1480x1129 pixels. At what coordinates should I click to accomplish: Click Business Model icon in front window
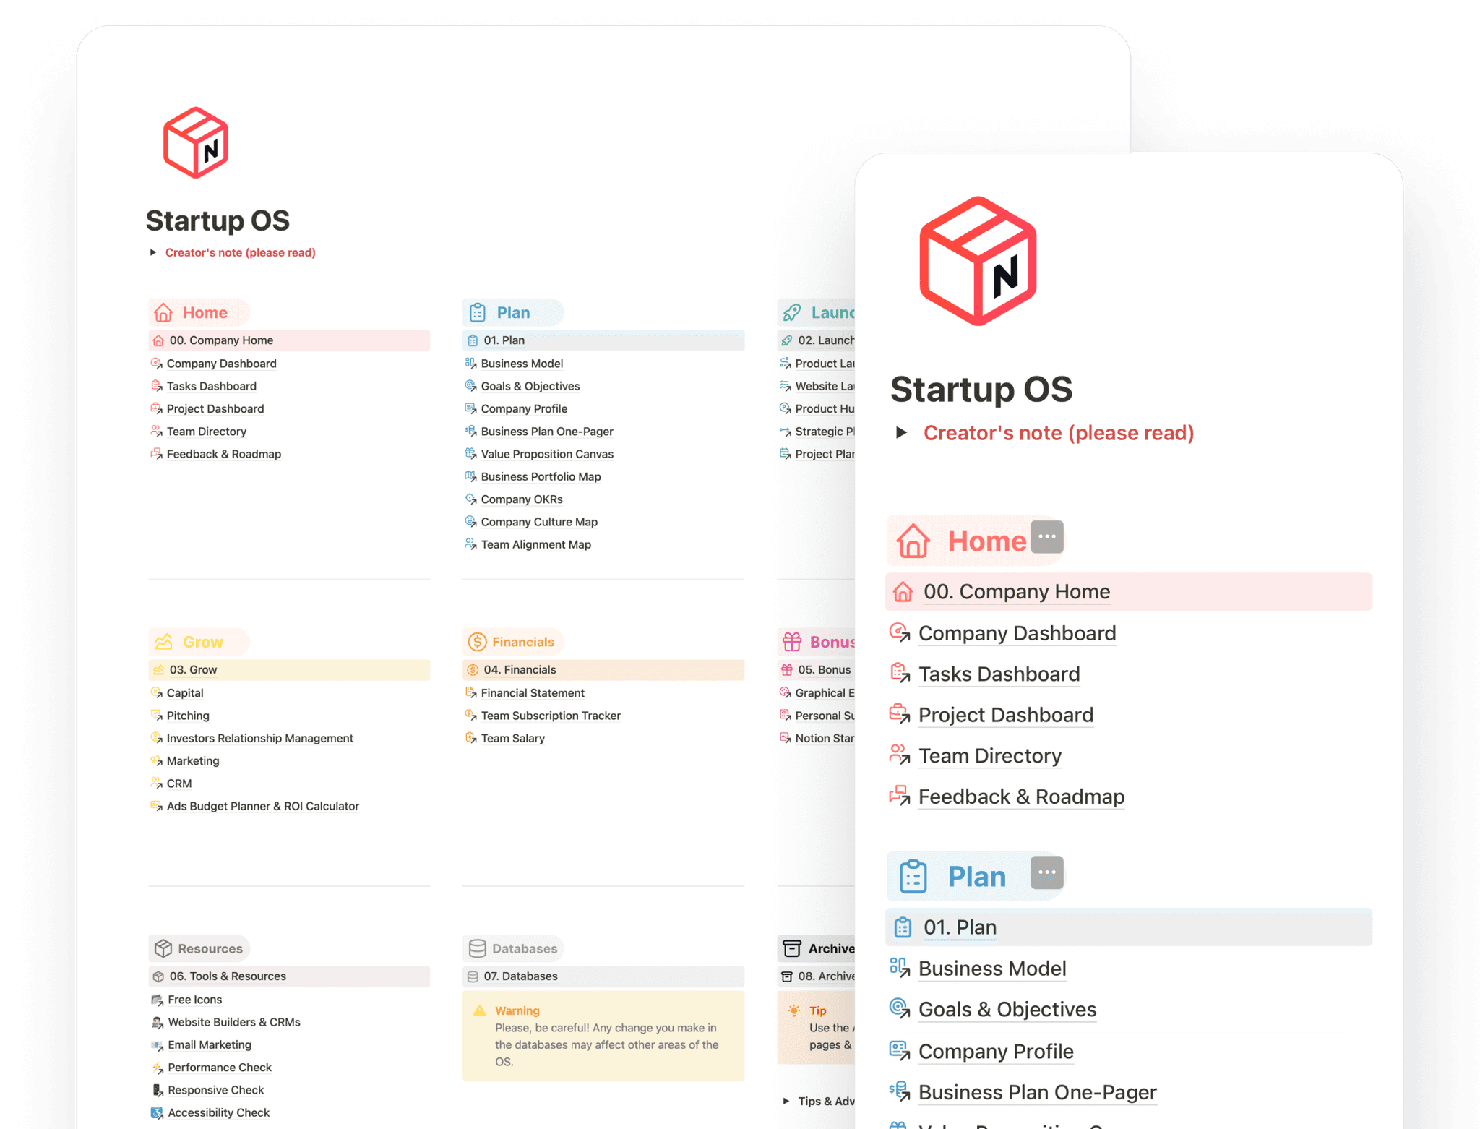point(900,968)
